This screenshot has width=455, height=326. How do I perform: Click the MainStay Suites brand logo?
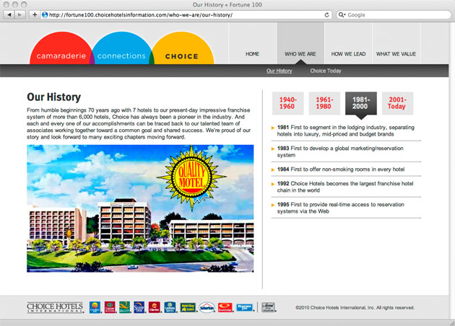188,307
